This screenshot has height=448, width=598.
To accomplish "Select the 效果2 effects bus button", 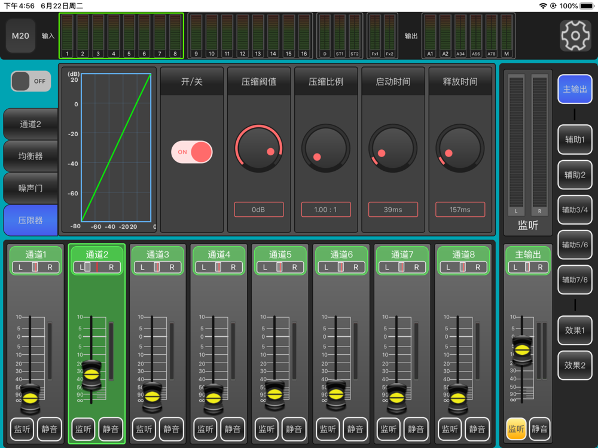I will pos(575,365).
